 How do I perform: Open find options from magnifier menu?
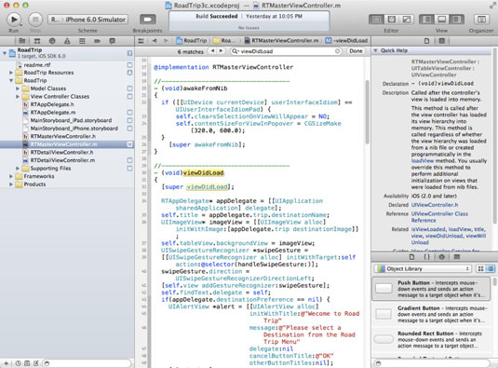tap(236, 51)
